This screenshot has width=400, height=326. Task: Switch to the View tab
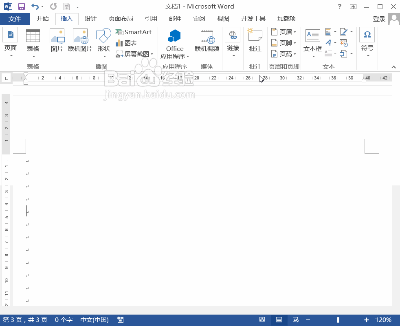pos(223,19)
